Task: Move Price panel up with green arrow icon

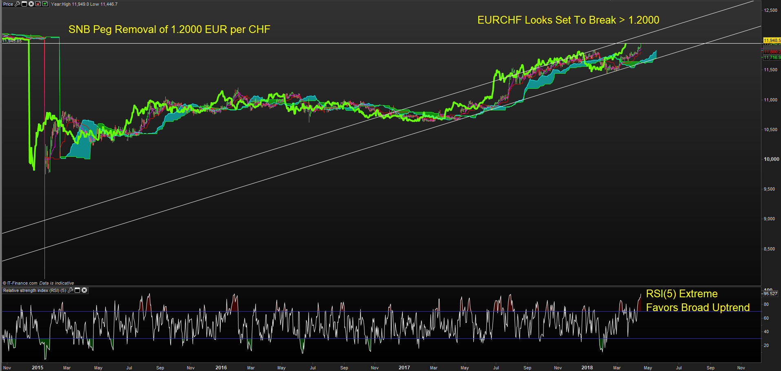Action: pyautogui.click(x=45, y=4)
